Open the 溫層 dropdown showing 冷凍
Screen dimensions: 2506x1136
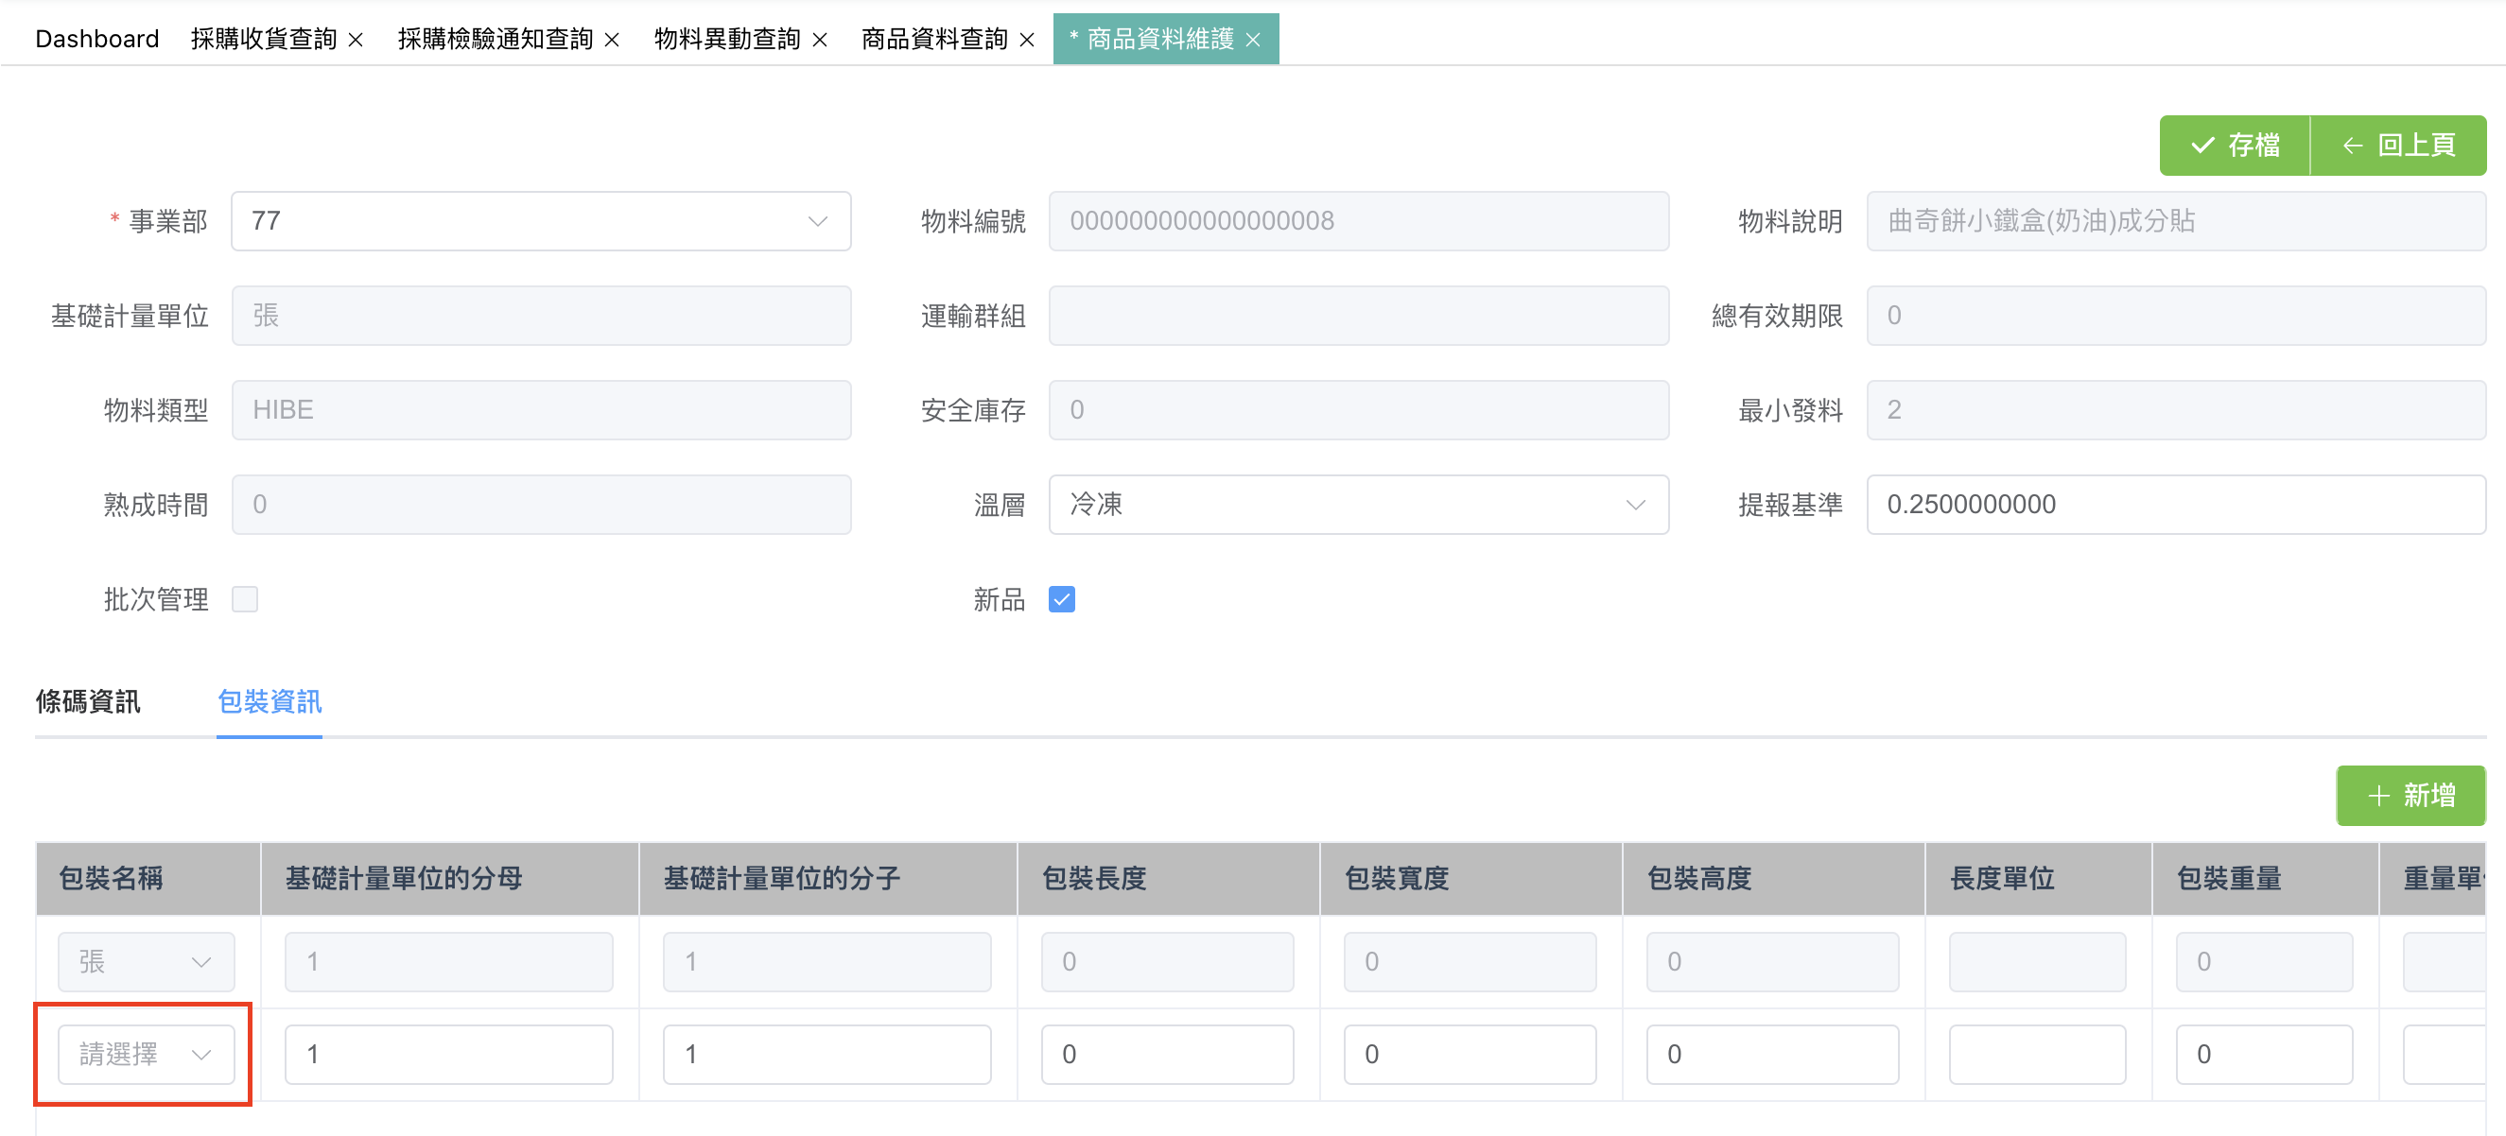1359,505
